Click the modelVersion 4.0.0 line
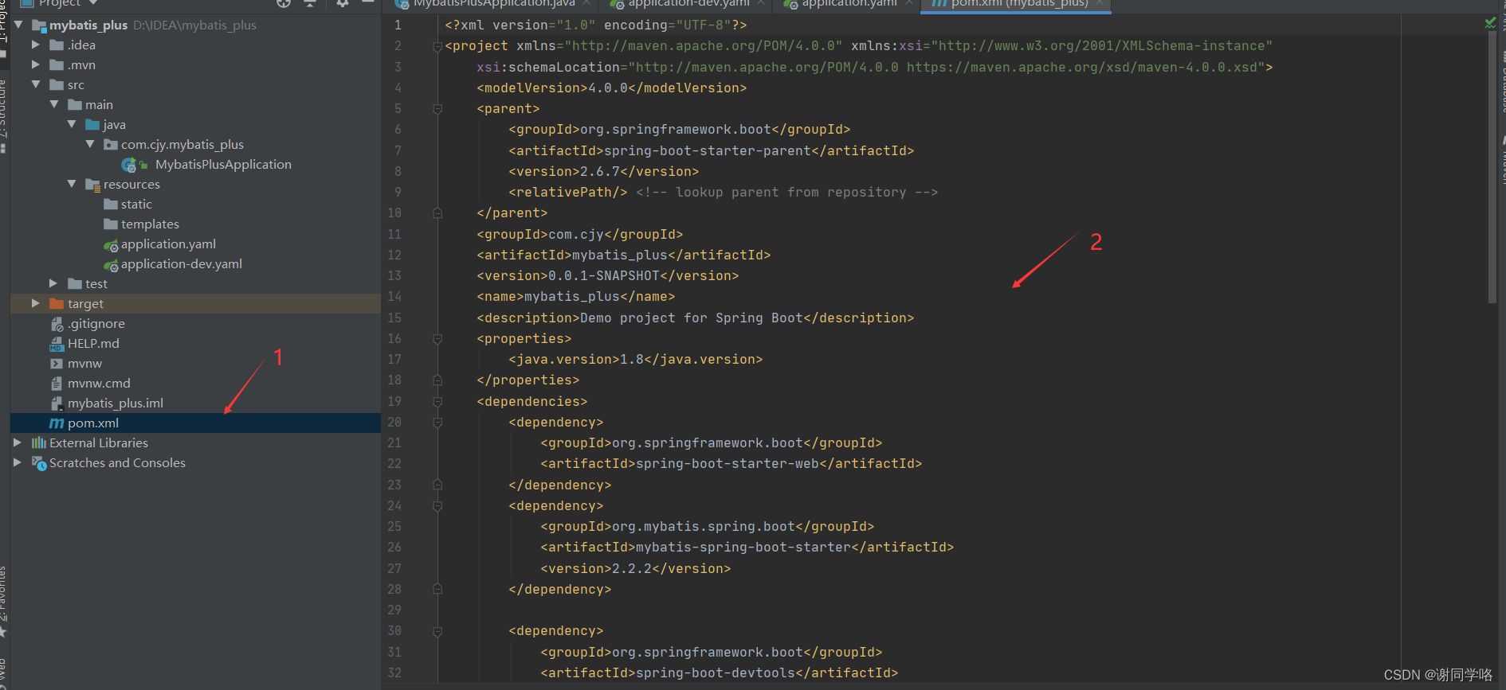This screenshot has height=690, width=1506. click(611, 88)
